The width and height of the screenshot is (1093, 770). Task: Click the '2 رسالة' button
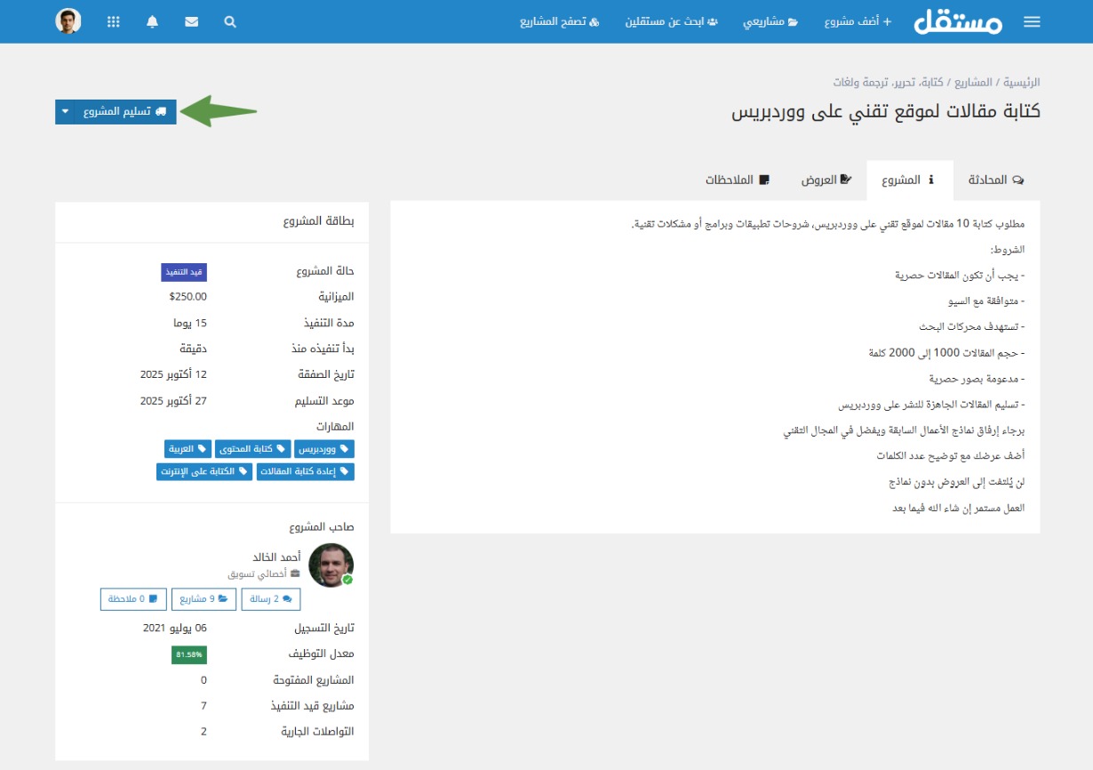click(271, 599)
